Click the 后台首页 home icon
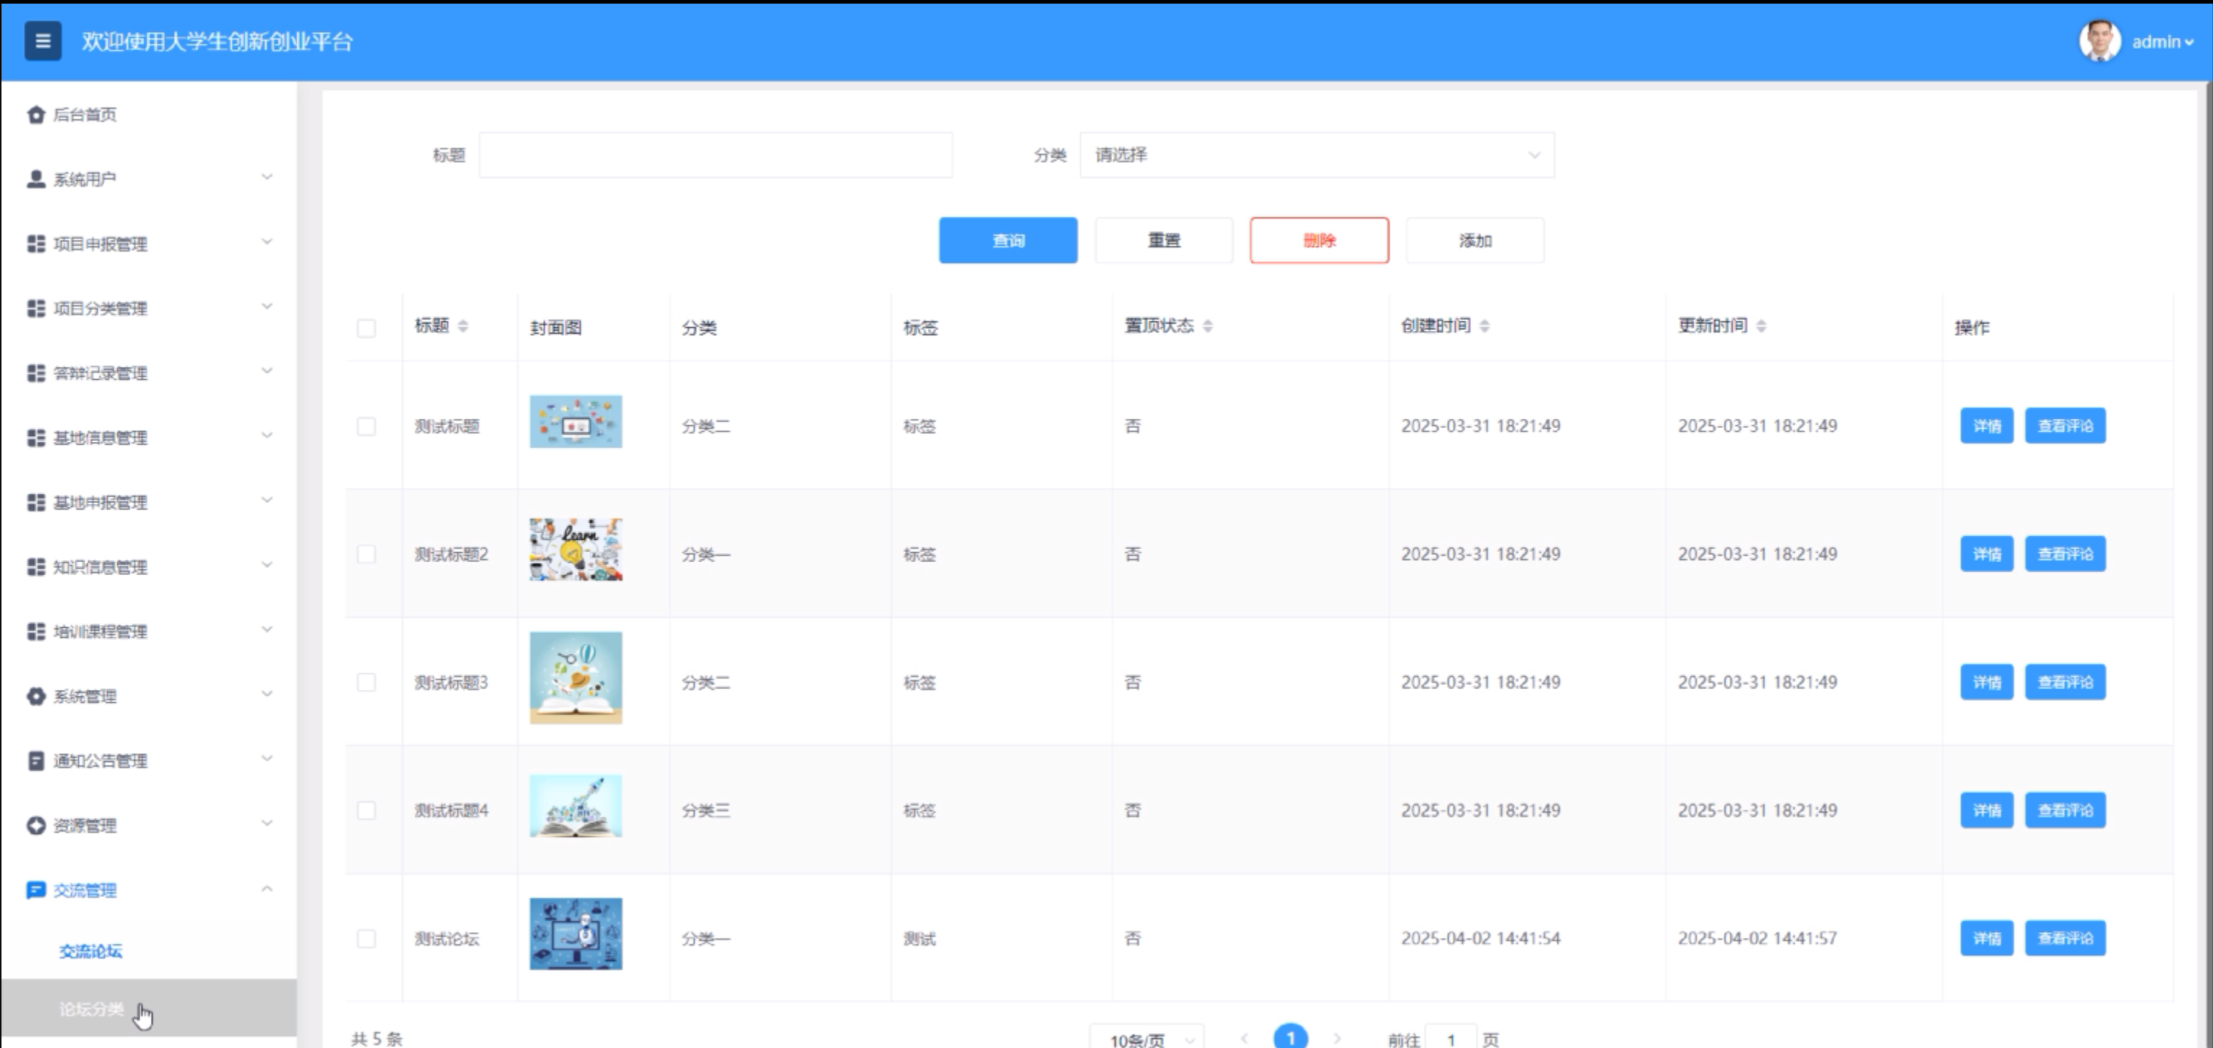The height and width of the screenshot is (1048, 2213). click(35, 115)
